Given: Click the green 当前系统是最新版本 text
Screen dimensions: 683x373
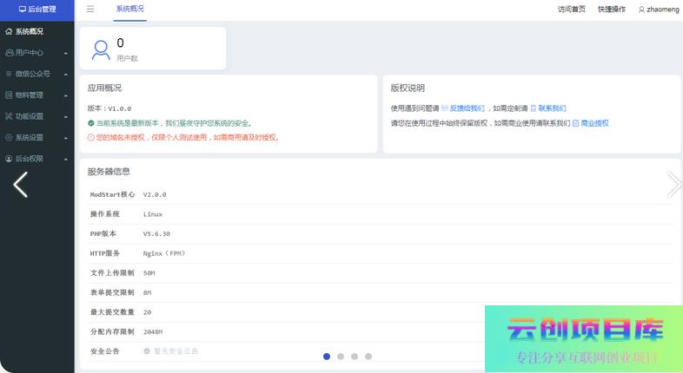Looking at the screenshot, I should [174, 123].
